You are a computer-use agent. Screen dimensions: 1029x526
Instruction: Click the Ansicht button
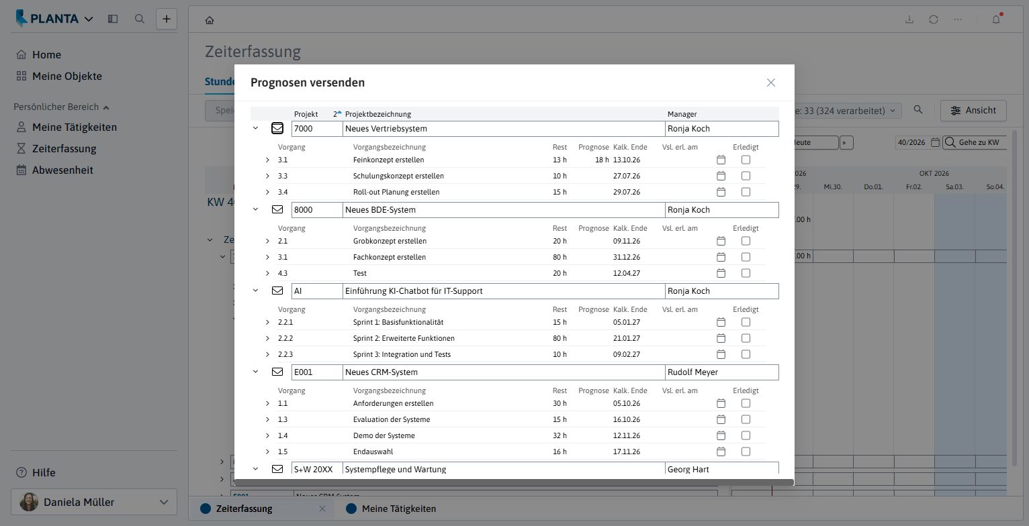coord(973,110)
